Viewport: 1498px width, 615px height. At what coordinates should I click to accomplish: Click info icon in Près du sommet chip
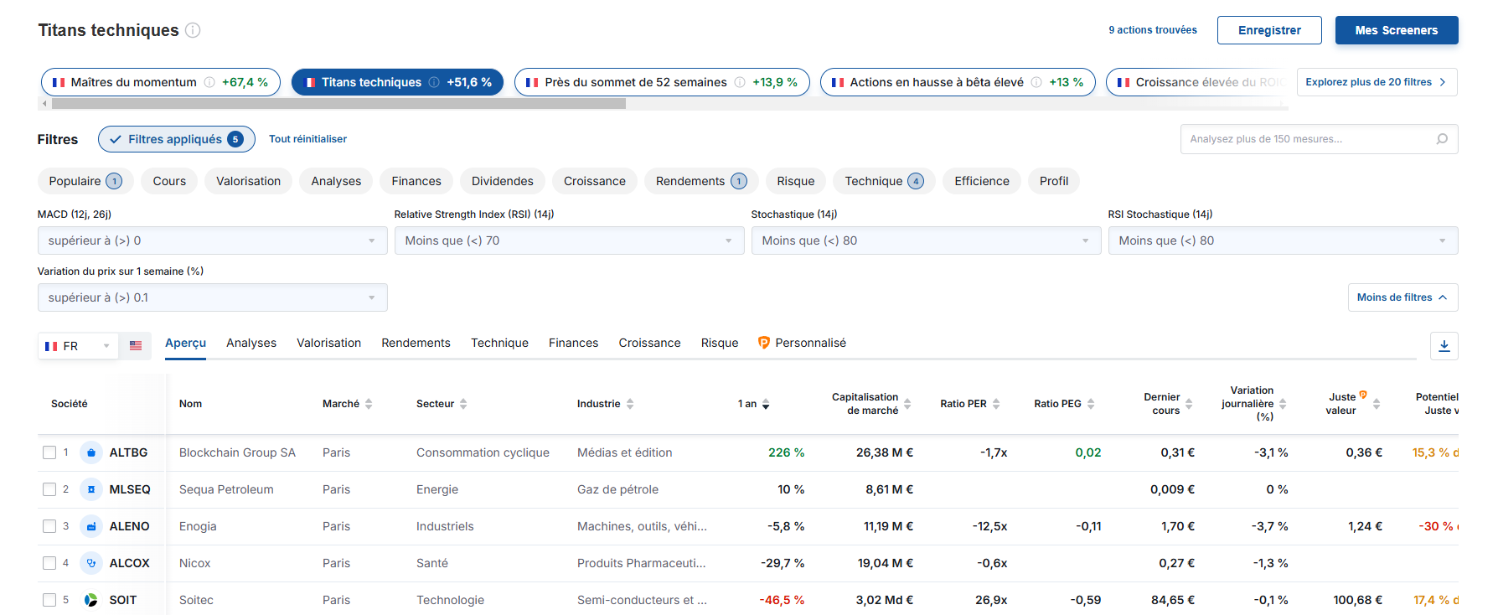(740, 82)
